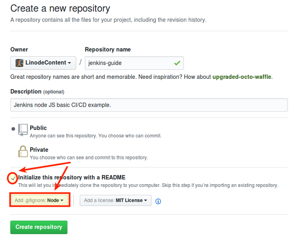The height and width of the screenshot is (240, 293).
Task: Click the Public option label
Action: tap(38, 128)
